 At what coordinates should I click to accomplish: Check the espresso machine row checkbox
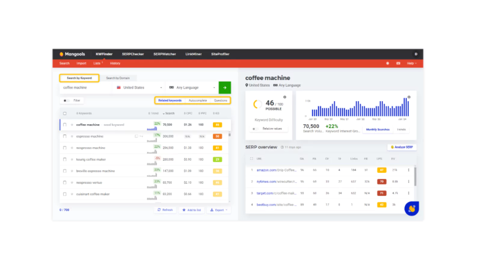click(x=65, y=136)
